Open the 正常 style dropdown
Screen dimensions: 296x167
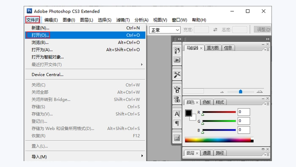[x=165, y=30]
